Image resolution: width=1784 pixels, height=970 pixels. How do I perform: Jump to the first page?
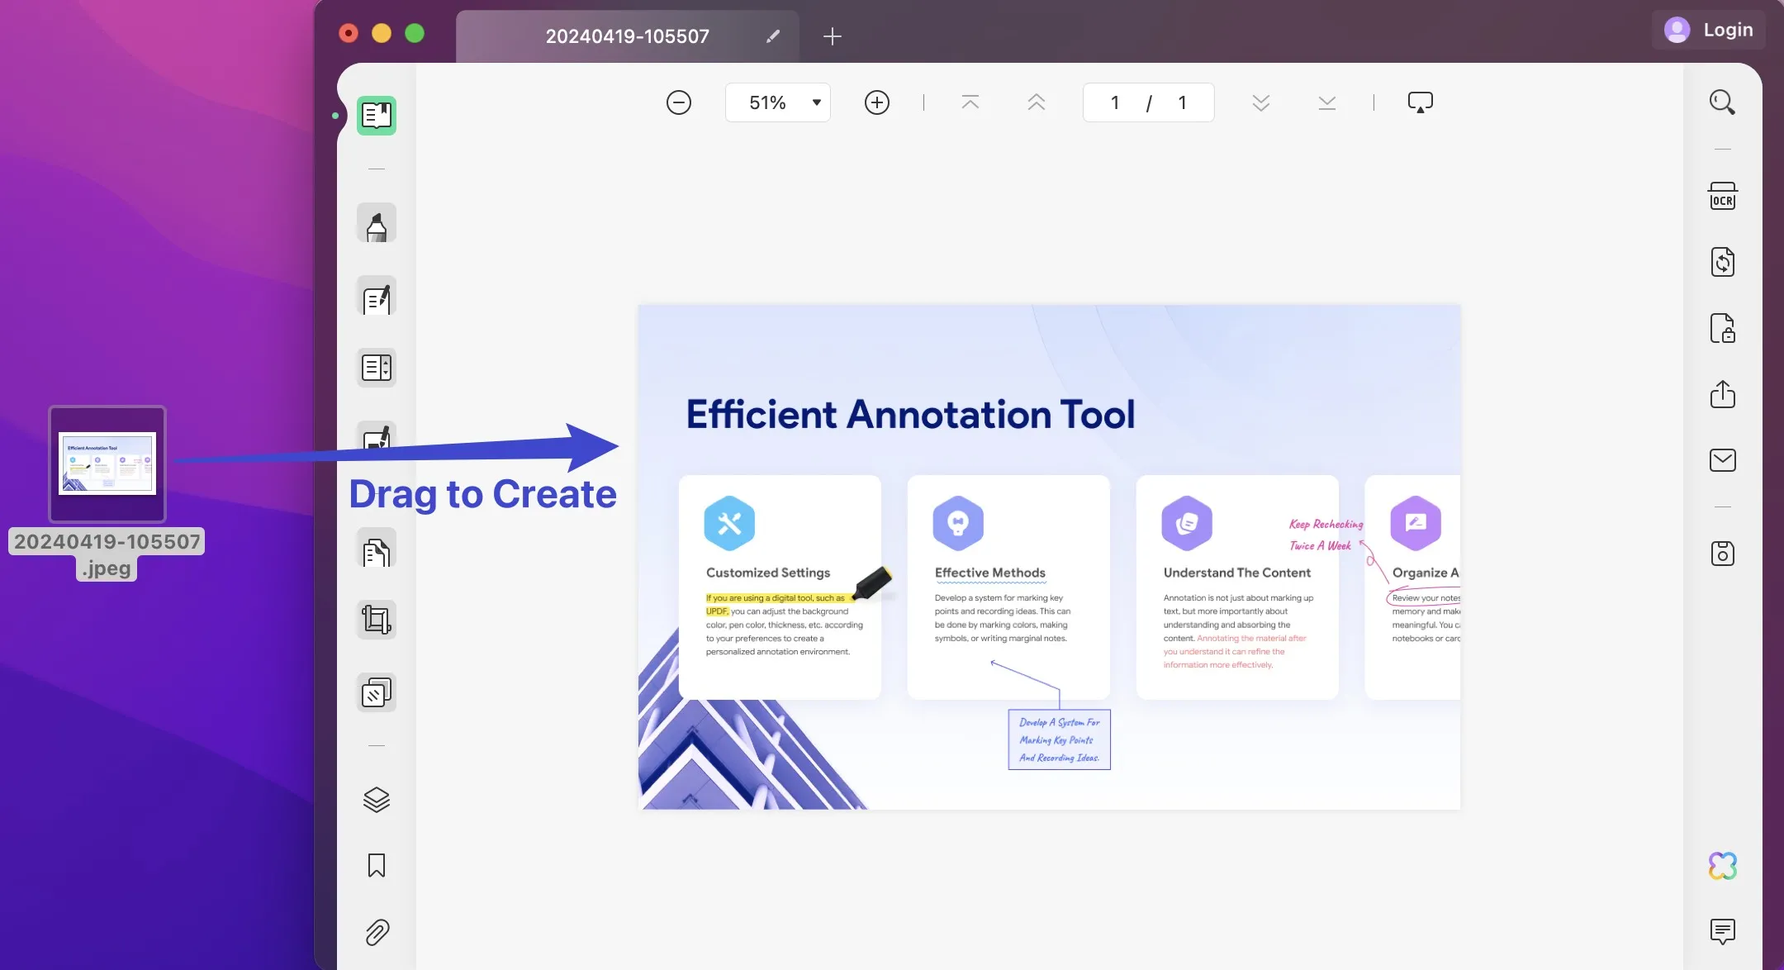pos(970,102)
